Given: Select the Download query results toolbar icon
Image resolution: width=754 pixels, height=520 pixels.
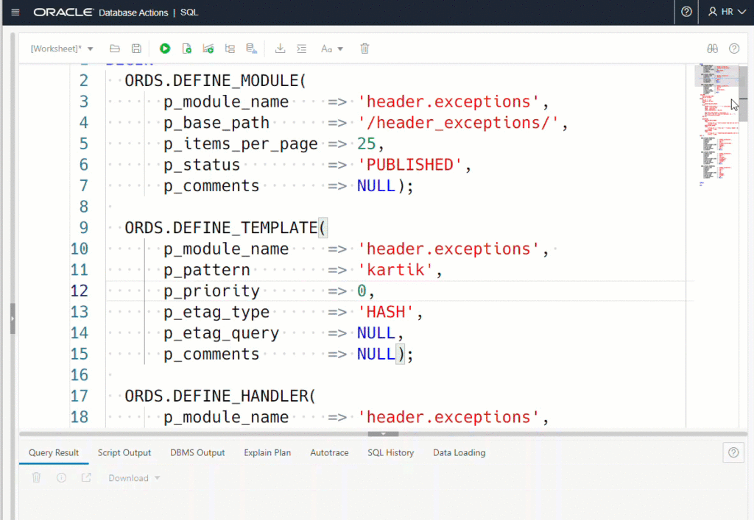Looking at the screenshot, I should tap(281, 48).
